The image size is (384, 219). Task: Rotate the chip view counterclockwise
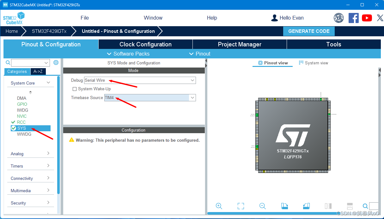click(x=306, y=206)
